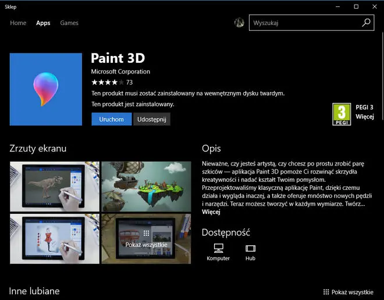
Task: Maximize the Sklep window
Action: [x=356, y=6]
